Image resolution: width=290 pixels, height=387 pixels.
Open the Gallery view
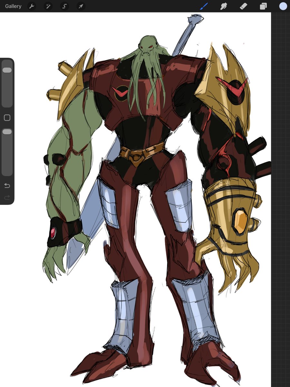[x=13, y=6]
